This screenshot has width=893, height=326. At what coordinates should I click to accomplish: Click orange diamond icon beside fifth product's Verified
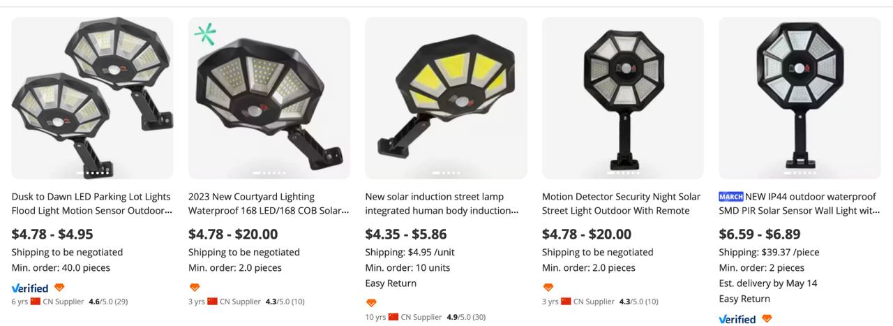tap(767, 319)
